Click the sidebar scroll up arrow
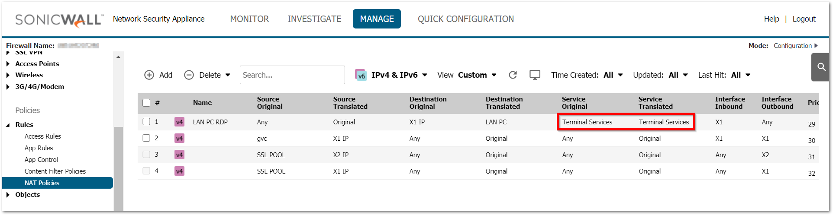833x215 pixels. [118, 57]
